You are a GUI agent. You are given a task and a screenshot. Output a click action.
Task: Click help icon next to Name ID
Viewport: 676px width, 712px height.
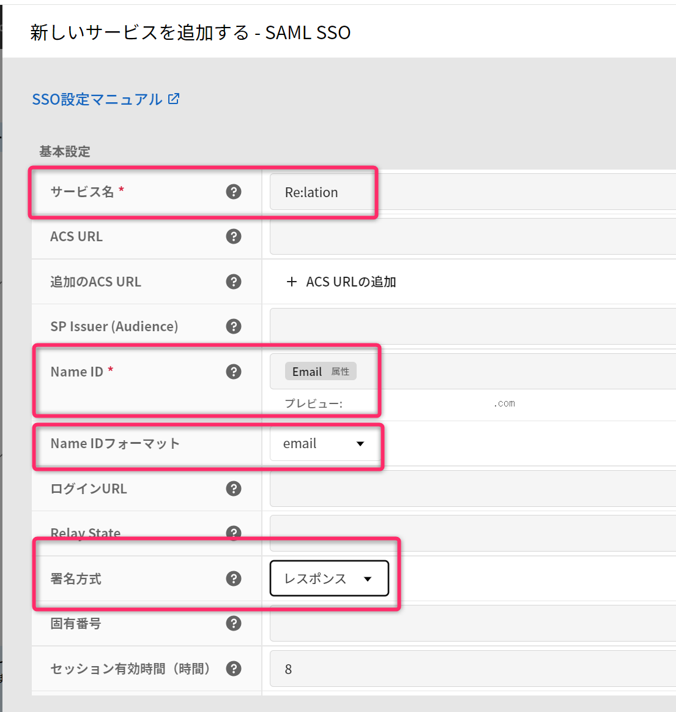pos(234,372)
